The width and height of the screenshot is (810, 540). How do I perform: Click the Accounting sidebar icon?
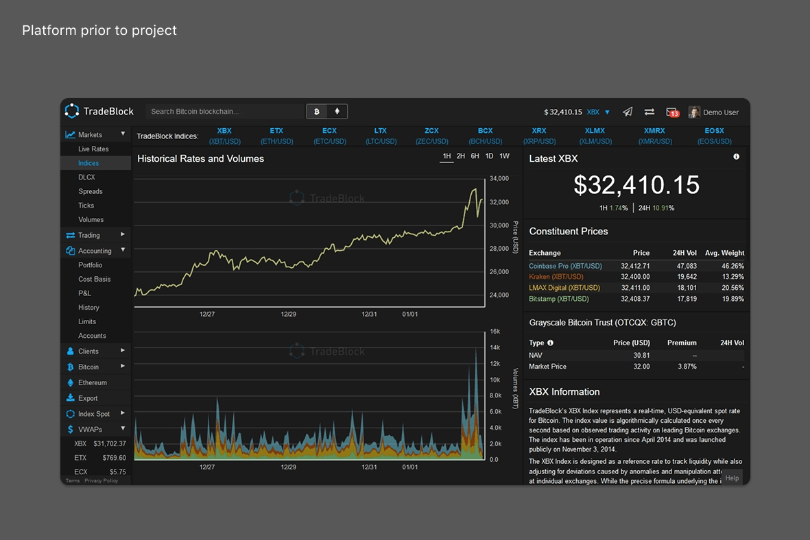(70, 250)
